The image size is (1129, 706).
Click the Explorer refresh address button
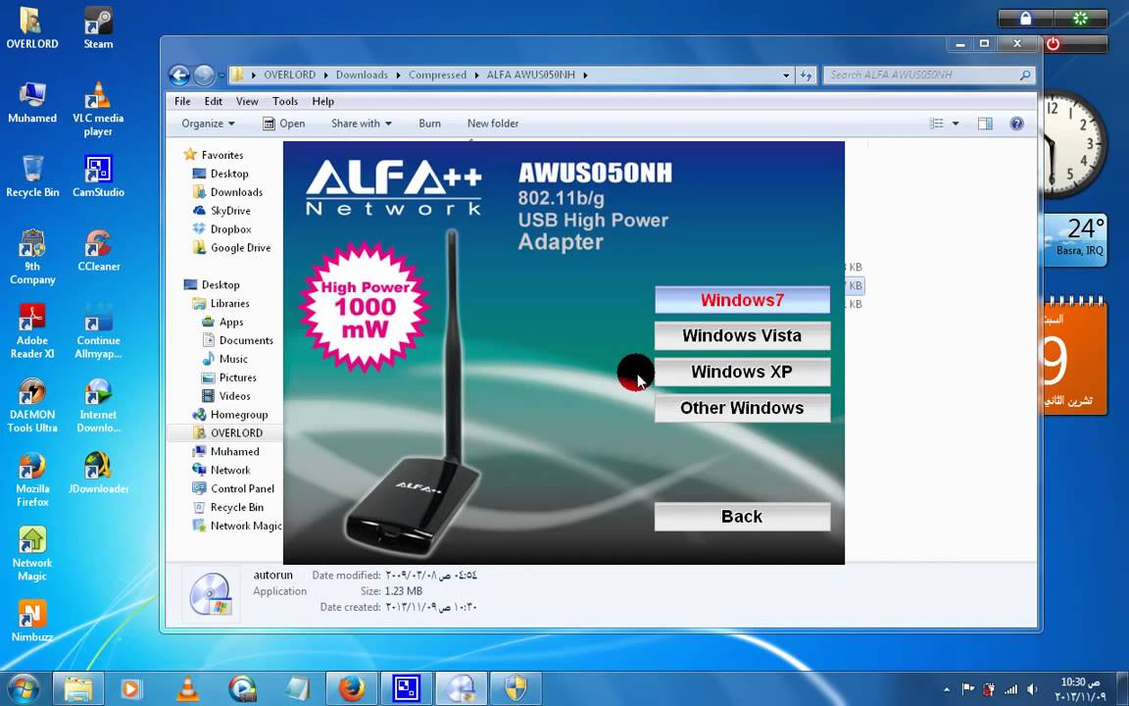point(806,75)
